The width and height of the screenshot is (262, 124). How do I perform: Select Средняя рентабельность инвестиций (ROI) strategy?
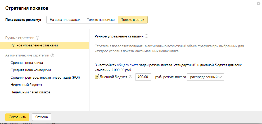[x=45, y=78]
